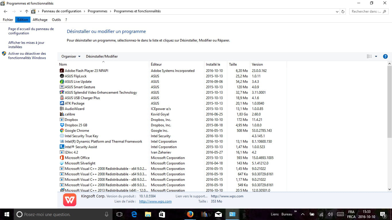The width and height of the screenshot is (392, 220).
Task: Expand Panneau de configuration breadcrumb chevron
Action: 84,11
